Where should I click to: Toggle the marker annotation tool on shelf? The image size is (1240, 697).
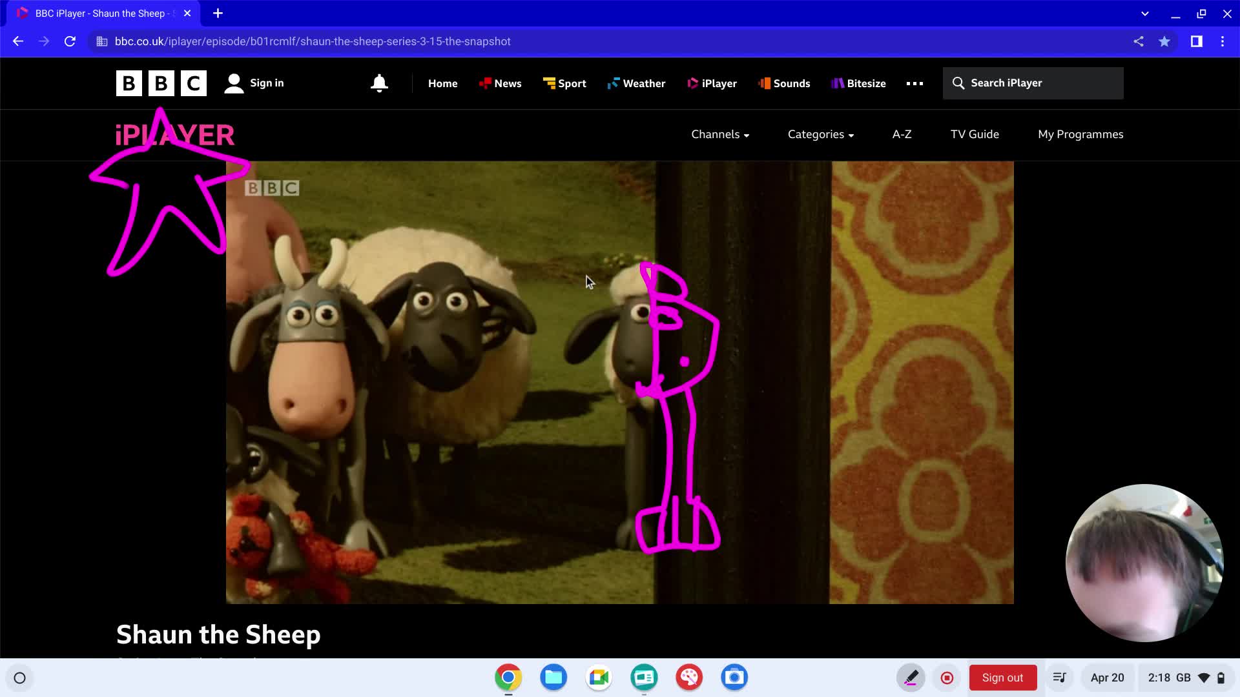coord(910,678)
